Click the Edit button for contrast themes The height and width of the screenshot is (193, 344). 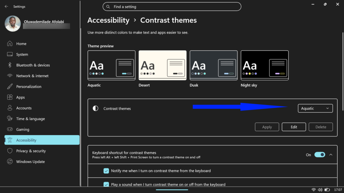click(294, 127)
